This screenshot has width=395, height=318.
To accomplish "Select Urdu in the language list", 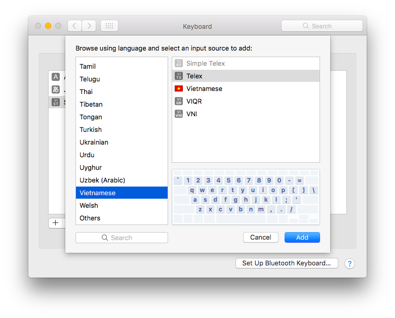I will click(x=122, y=155).
